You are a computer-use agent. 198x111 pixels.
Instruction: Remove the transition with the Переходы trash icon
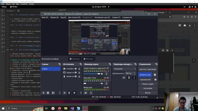click(x=129, y=78)
